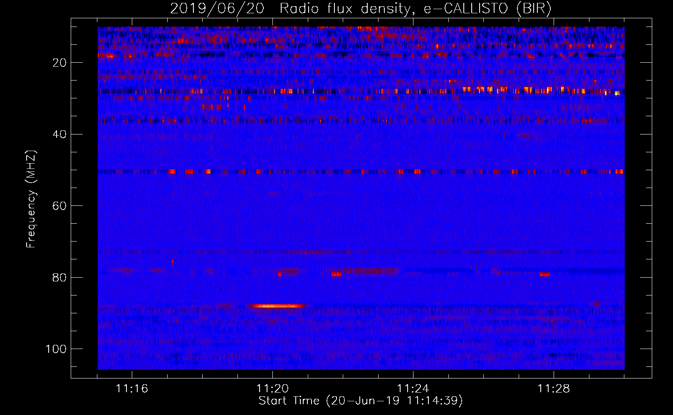The height and width of the screenshot is (415, 673).
Task: Click the 11:28 time tick label
Action: (x=554, y=389)
